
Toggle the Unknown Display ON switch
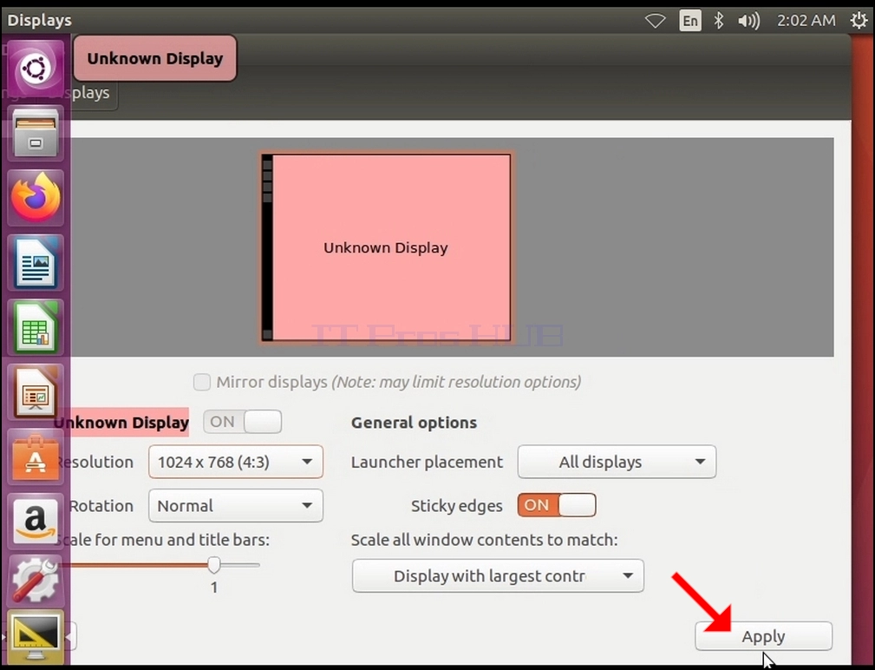pyautogui.click(x=243, y=422)
